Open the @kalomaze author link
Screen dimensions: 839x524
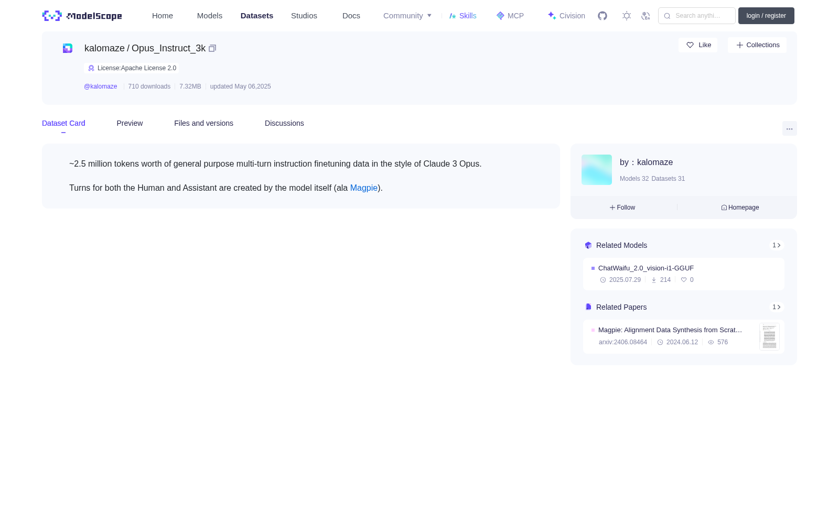tap(101, 86)
